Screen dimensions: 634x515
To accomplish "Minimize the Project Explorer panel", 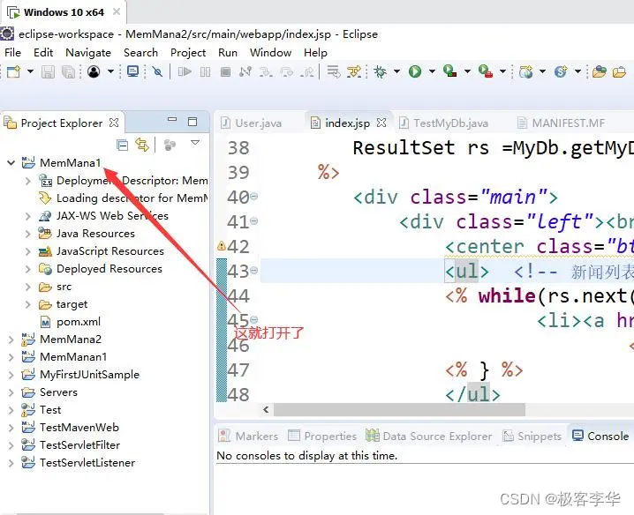I will tap(172, 120).
